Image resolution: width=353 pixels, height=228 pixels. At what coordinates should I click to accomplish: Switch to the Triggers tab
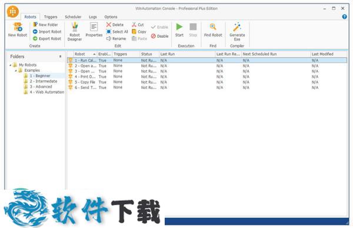pos(51,17)
